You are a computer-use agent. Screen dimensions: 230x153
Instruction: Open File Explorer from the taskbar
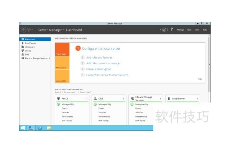[x=49, y=128]
